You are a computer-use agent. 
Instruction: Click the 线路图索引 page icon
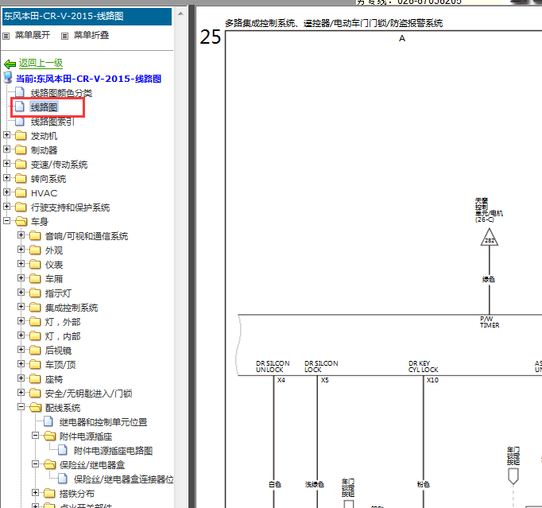[20, 121]
